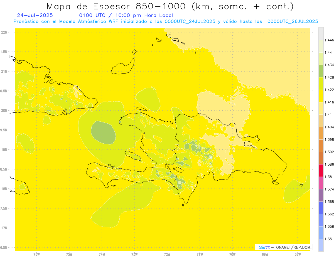Click the '72W' longitude label

click(x=167, y=254)
